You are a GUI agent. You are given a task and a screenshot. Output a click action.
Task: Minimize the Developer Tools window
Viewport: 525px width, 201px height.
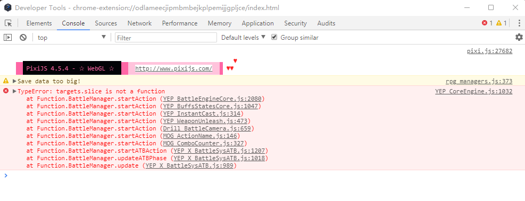click(x=466, y=7)
